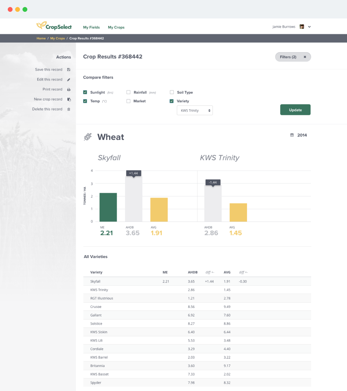Screen dimensions: 347x391
Task: Click the -1.44 chart tooltip
Action: [x=213, y=182]
